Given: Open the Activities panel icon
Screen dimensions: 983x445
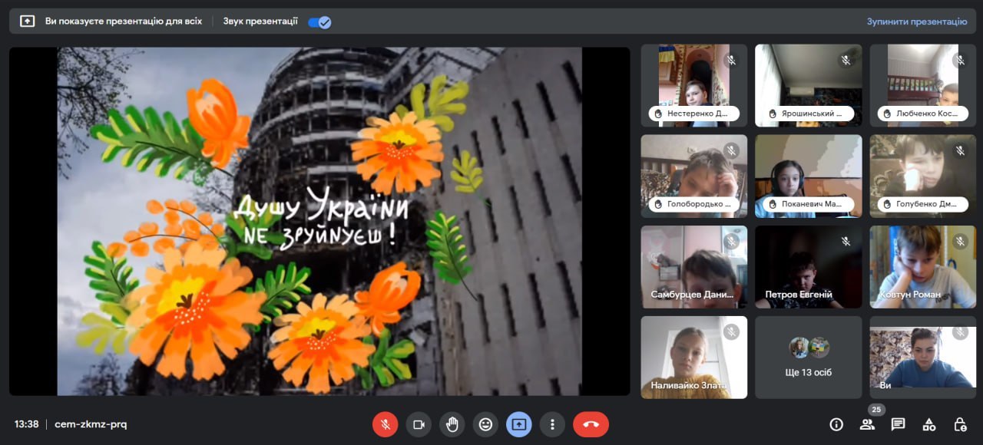Looking at the screenshot, I should pyautogui.click(x=928, y=424).
